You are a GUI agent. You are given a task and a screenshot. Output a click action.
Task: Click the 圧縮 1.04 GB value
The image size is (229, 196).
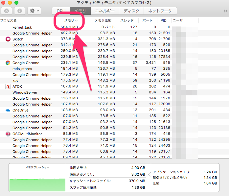point(211,183)
